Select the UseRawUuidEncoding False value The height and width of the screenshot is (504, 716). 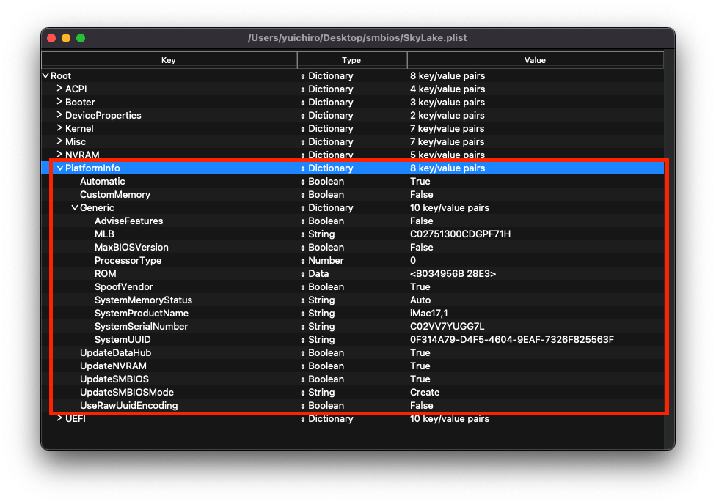pos(422,406)
